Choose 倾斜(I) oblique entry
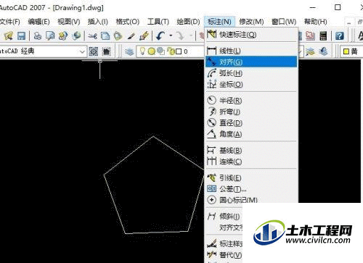The height and width of the screenshot is (263, 363). pyautogui.click(x=224, y=217)
